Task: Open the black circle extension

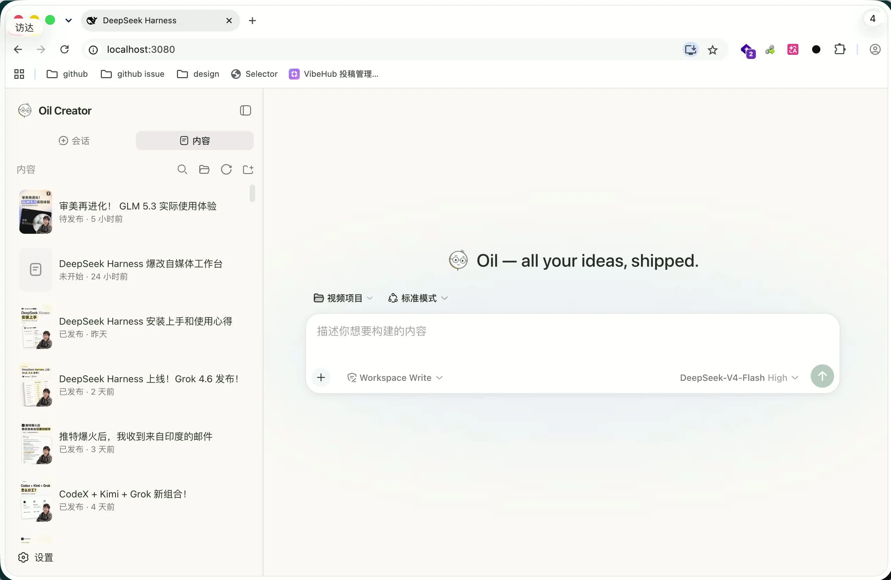Action: (816, 49)
